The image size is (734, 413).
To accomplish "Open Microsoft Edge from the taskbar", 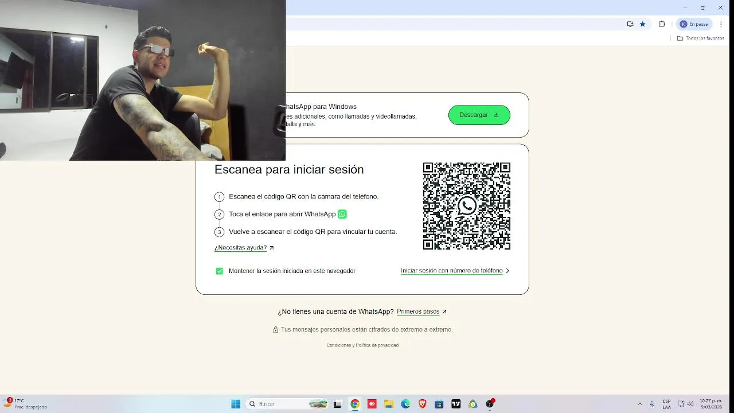I will (x=405, y=404).
